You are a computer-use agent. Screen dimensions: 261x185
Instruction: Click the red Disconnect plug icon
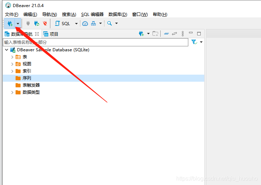45,23
